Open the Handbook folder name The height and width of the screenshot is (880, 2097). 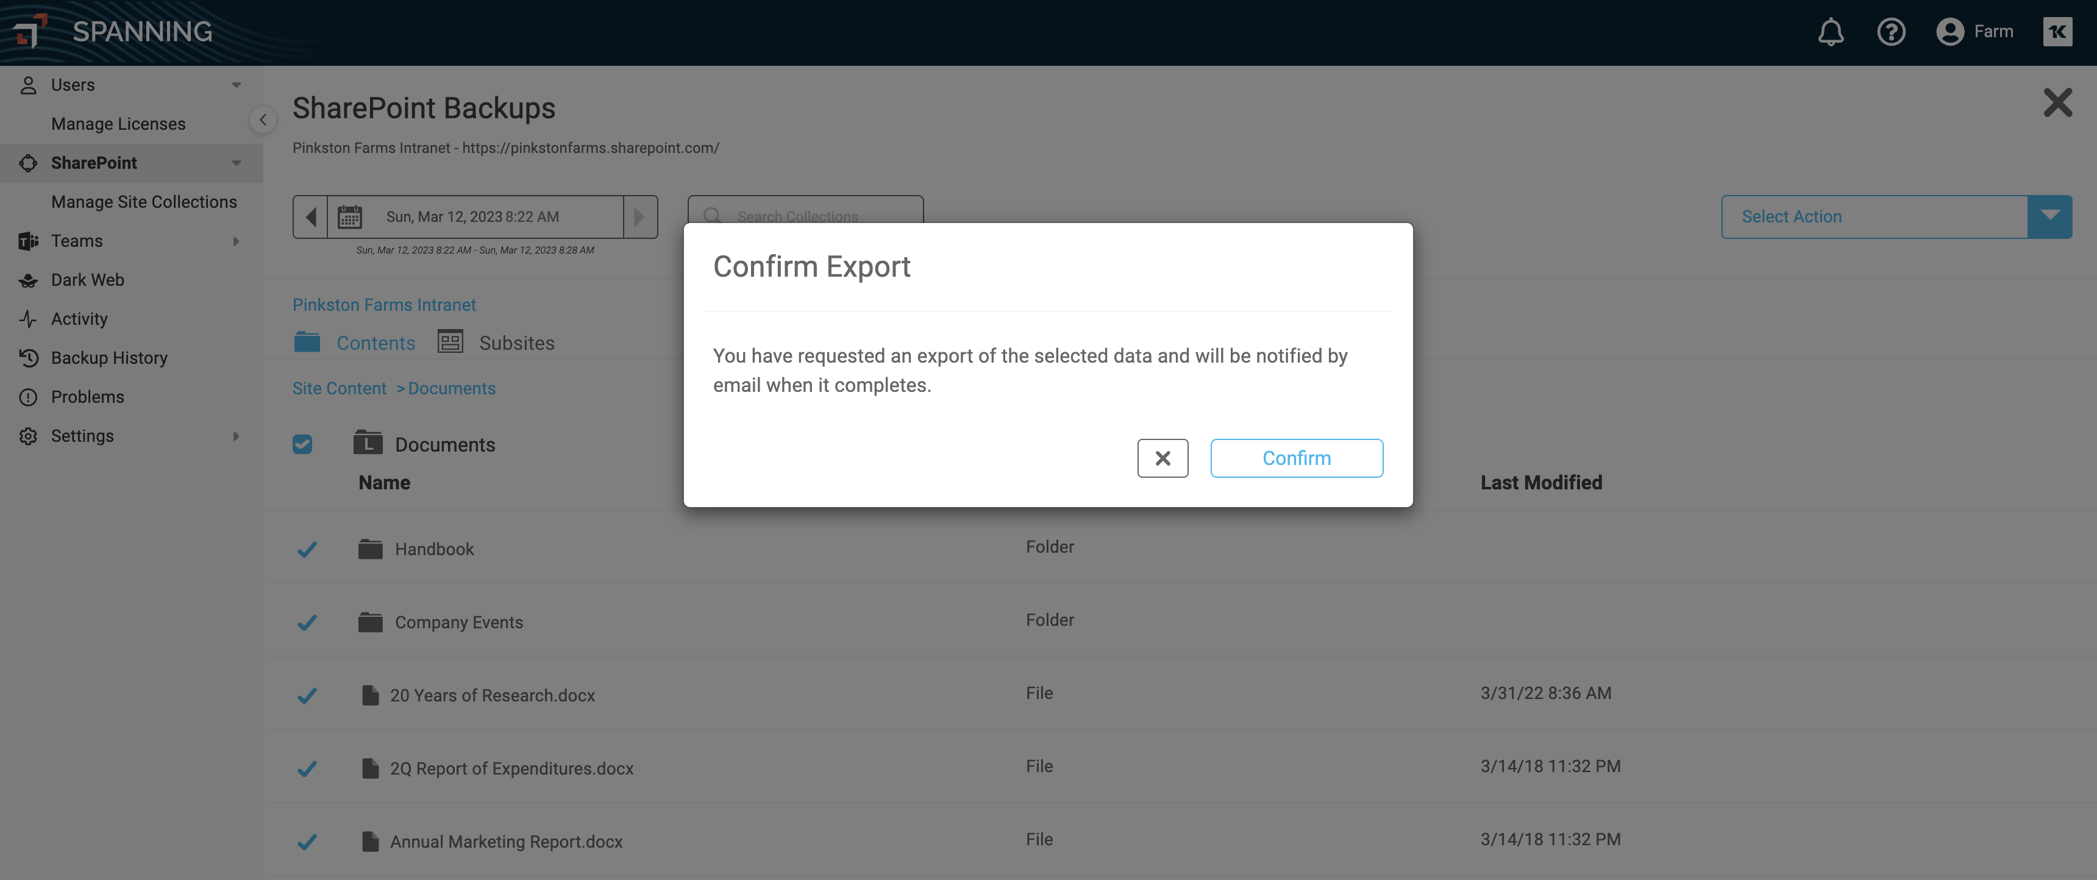click(434, 548)
